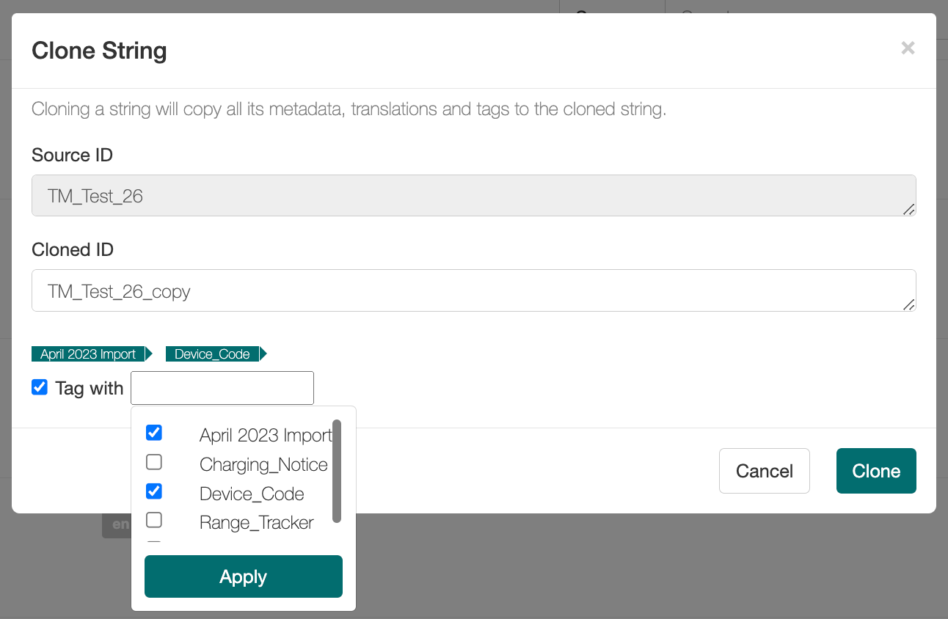Check the Range_Tracker tag checkbox

(153, 520)
